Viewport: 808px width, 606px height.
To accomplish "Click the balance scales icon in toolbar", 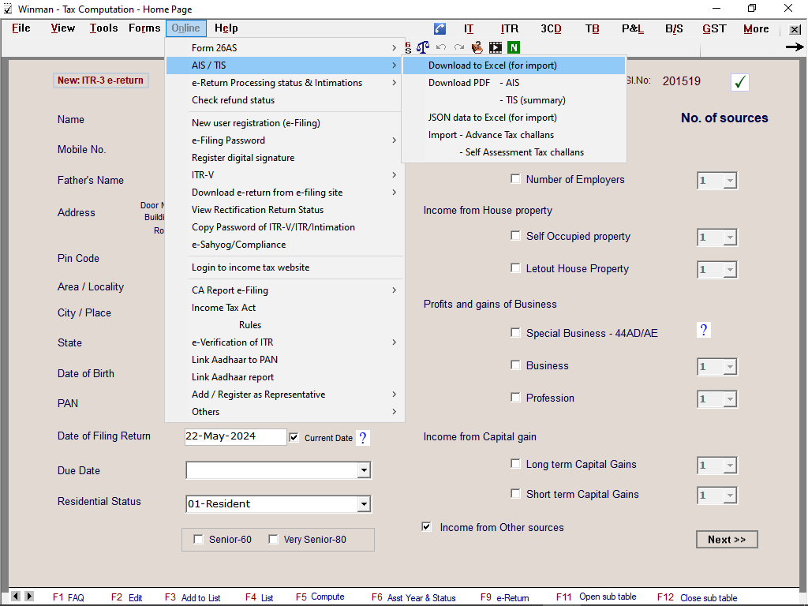I will (424, 47).
